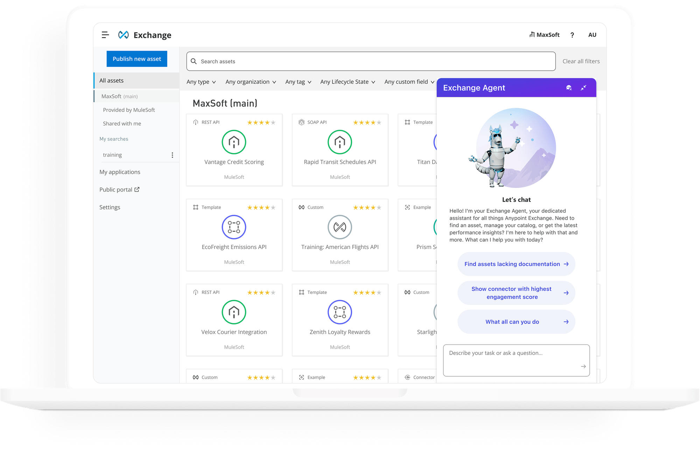Open Public portal external link
Screen dimensions: 700x454
pyautogui.click(x=119, y=189)
